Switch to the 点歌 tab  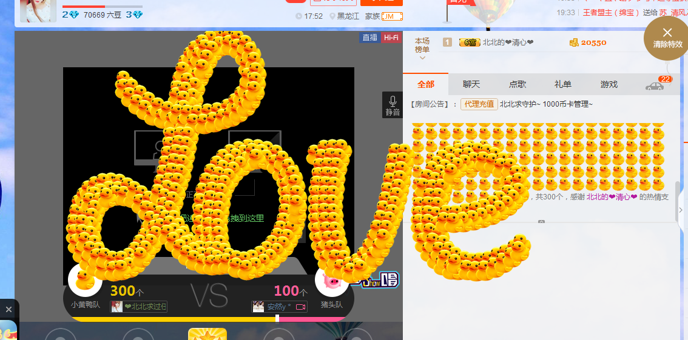pos(518,84)
